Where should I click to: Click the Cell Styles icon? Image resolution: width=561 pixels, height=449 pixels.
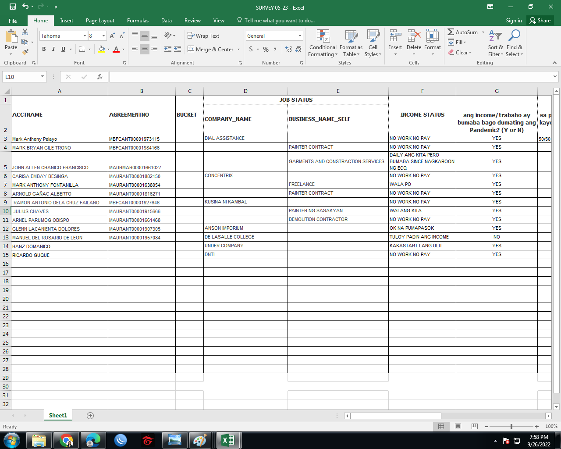click(x=373, y=36)
